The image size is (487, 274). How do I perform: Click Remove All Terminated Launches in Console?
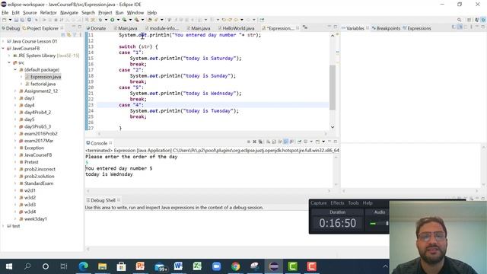pos(260,142)
